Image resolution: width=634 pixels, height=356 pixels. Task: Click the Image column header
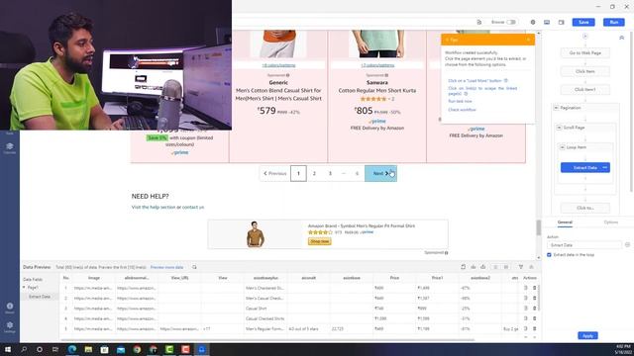pyautogui.click(x=94, y=278)
